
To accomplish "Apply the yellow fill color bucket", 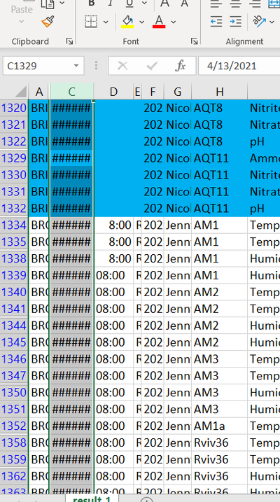I will pyautogui.click(x=127, y=22).
